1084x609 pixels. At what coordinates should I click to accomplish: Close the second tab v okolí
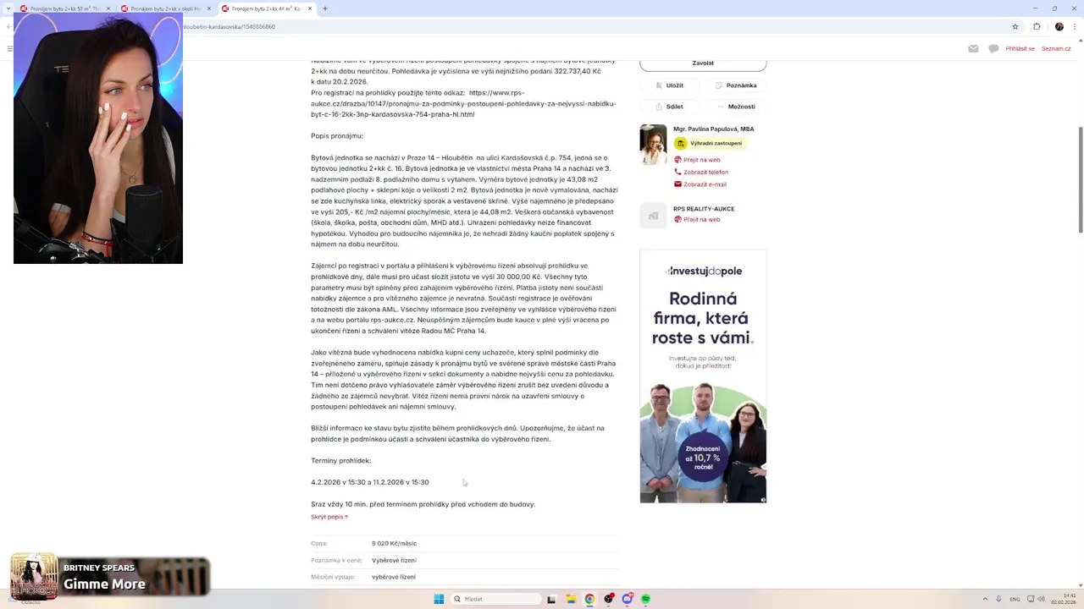click(x=210, y=8)
